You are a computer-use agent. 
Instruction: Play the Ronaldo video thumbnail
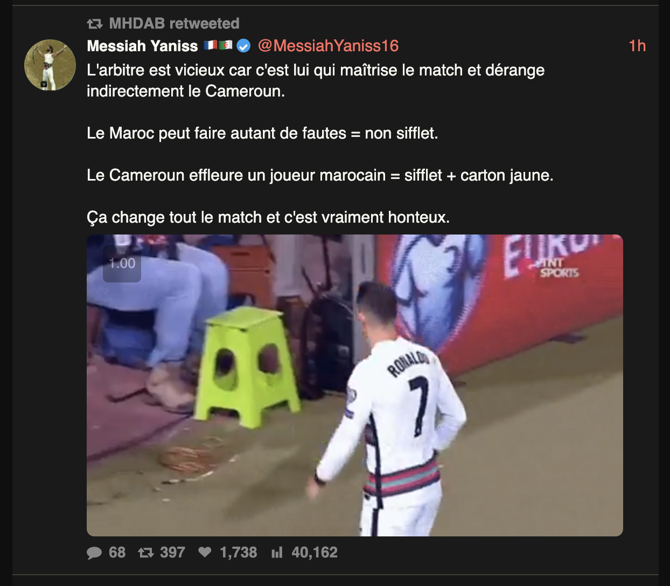tap(355, 385)
